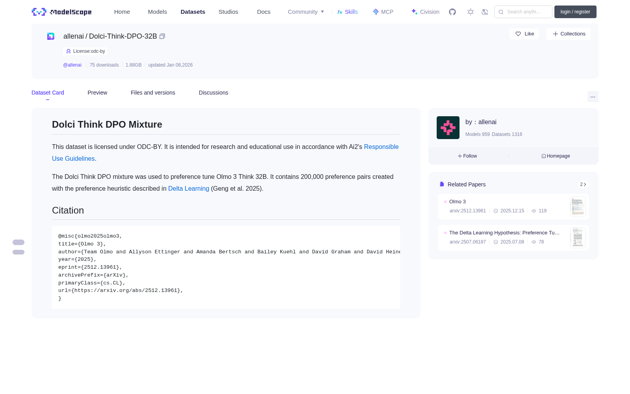Expand Related Papers count arrow

point(583,184)
